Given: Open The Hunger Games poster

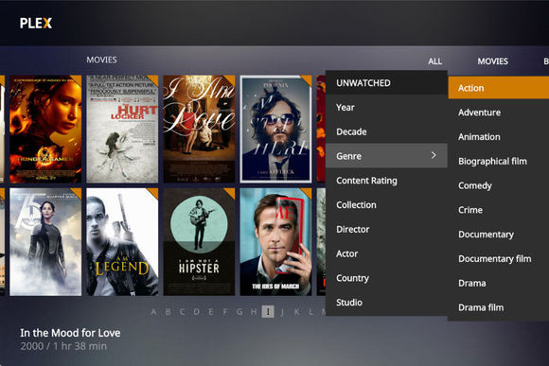Looking at the screenshot, I should [x=45, y=130].
